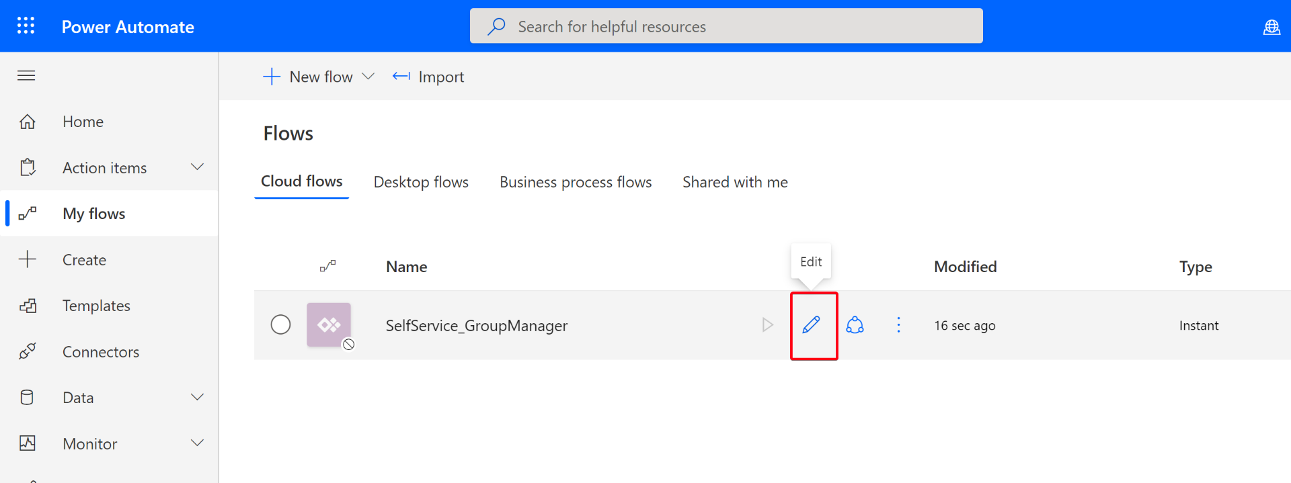Image resolution: width=1291 pixels, height=483 pixels.
Task: Sort by the Type column header
Action: pos(1196,267)
